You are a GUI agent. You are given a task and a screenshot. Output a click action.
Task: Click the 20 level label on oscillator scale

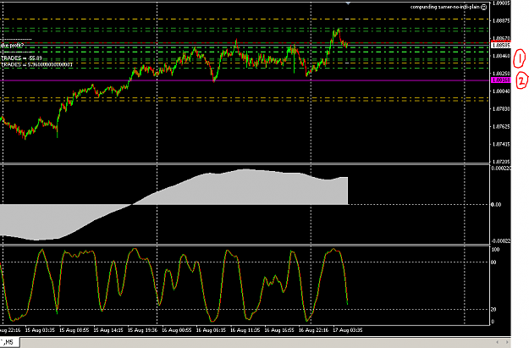click(x=493, y=309)
